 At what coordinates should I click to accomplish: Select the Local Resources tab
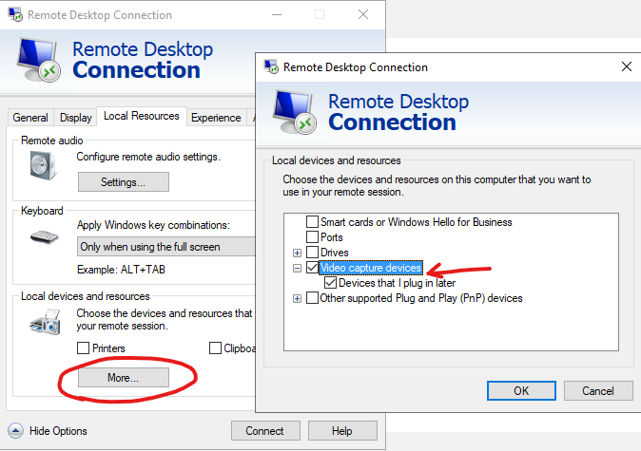point(142,116)
